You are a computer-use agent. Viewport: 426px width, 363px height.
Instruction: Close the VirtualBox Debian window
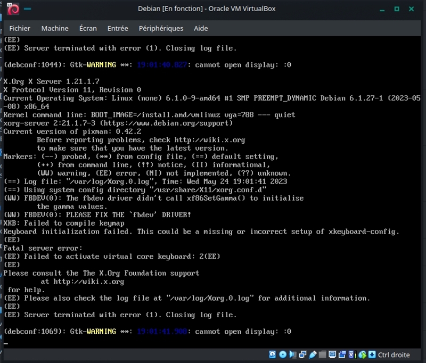click(411, 9)
